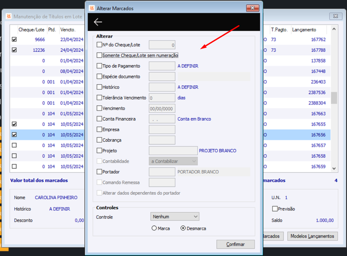
Task: Enable the Espécie documento checkbox
Action: pyautogui.click(x=99, y=76)
